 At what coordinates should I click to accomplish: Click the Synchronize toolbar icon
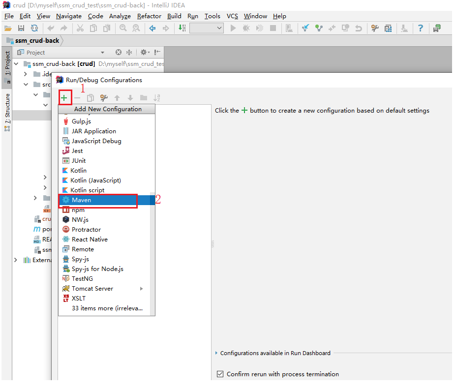pos(34,28)
